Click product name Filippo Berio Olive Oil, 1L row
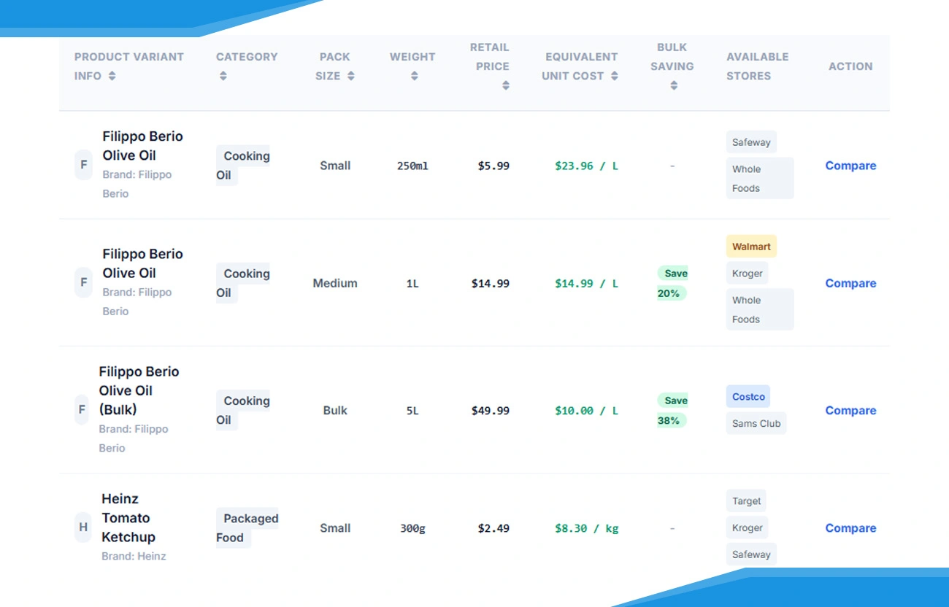 coord(142,263)
